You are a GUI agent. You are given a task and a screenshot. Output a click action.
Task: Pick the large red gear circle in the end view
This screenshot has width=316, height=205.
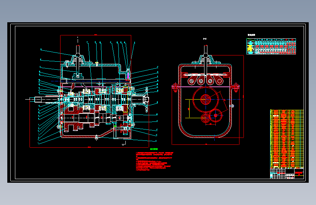click(206, 99)
